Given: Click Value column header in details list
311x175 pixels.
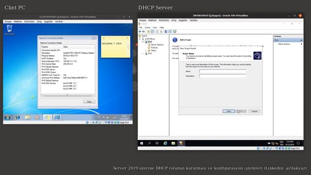Looking at the screenshot, I should [79, 47].
